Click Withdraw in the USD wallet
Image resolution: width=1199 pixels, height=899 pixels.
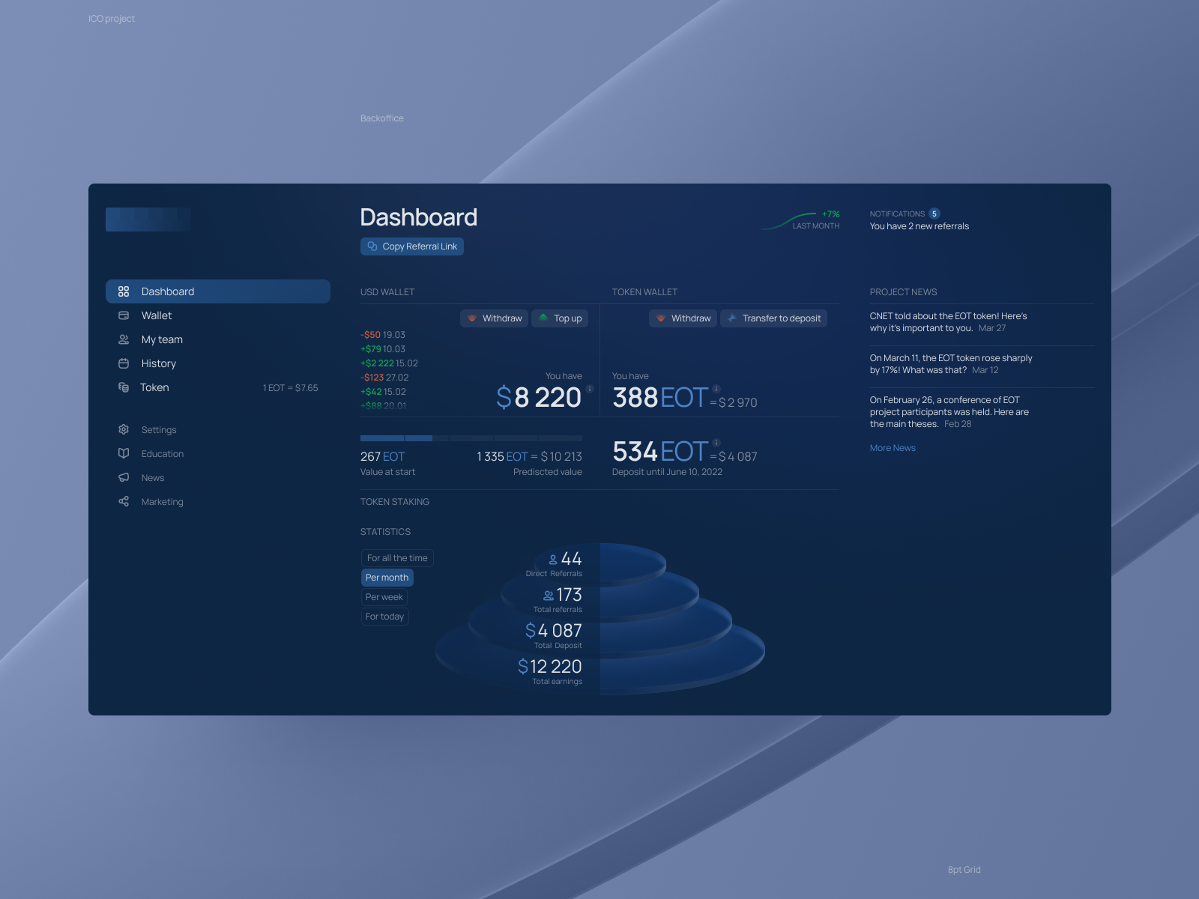click(x=494, y=318)
